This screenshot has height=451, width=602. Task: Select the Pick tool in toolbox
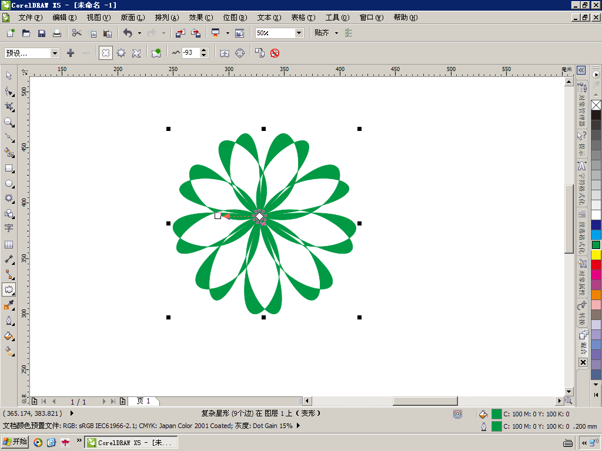click(9, 76)
